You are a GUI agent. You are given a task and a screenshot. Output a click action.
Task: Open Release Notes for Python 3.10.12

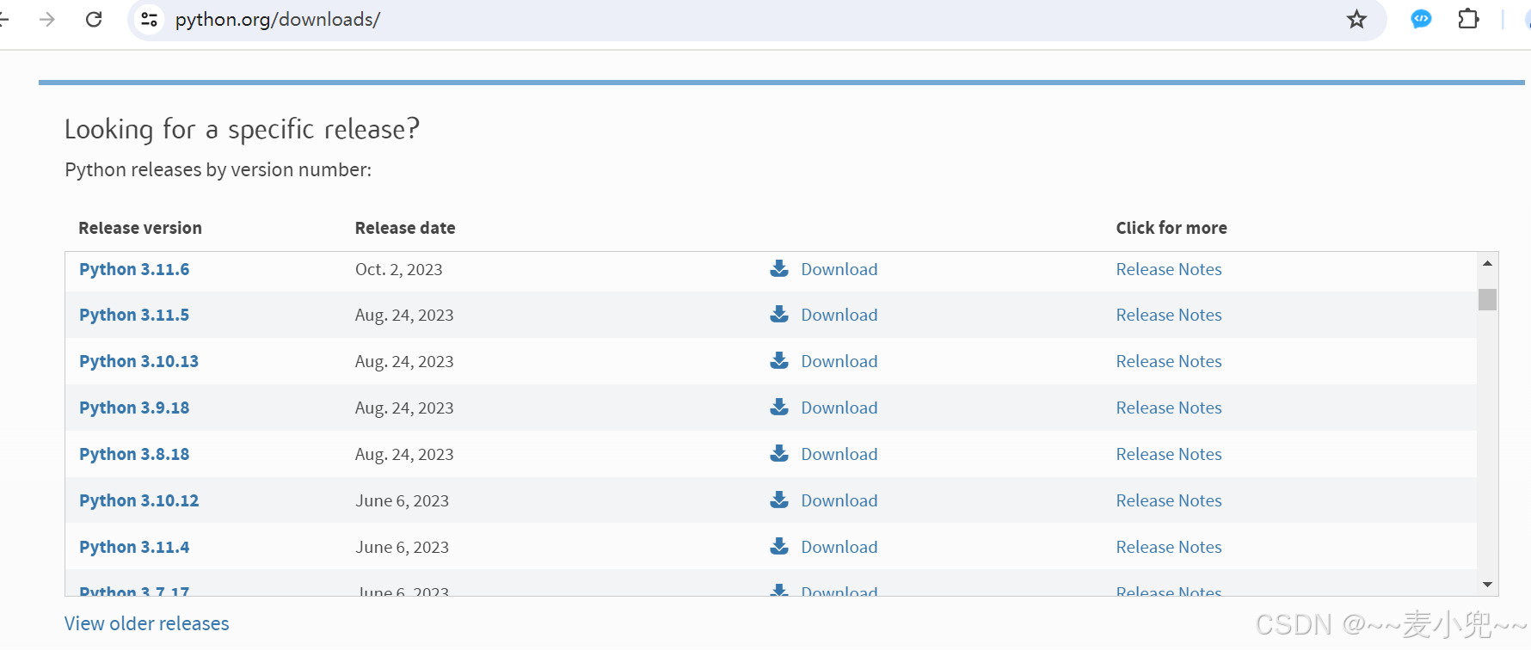[x=1169, y=500]
